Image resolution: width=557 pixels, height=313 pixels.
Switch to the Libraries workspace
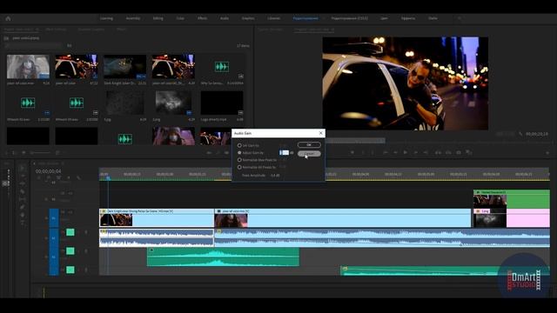pos(273,18)
